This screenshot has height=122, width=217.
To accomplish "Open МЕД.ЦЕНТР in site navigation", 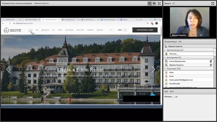I will point(45,30).
